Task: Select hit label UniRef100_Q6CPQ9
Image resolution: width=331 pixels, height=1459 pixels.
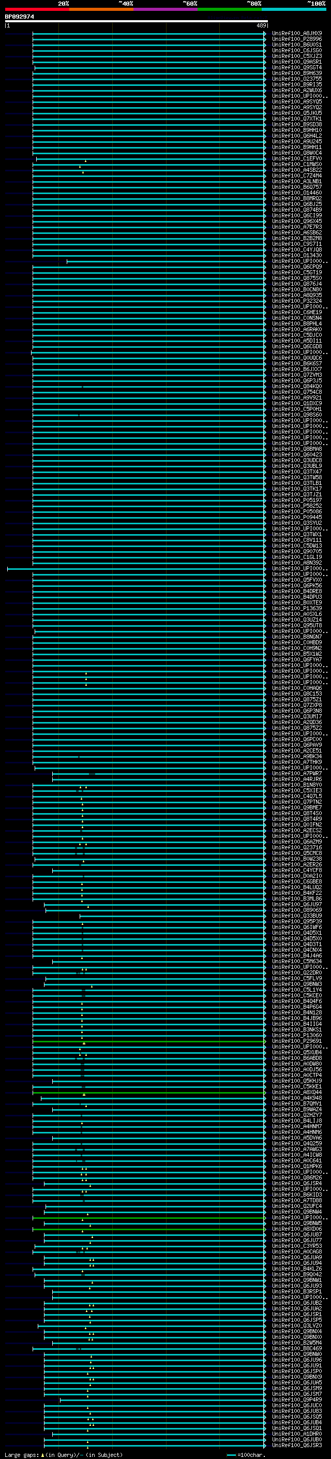Action: click(x=297, y=267)
